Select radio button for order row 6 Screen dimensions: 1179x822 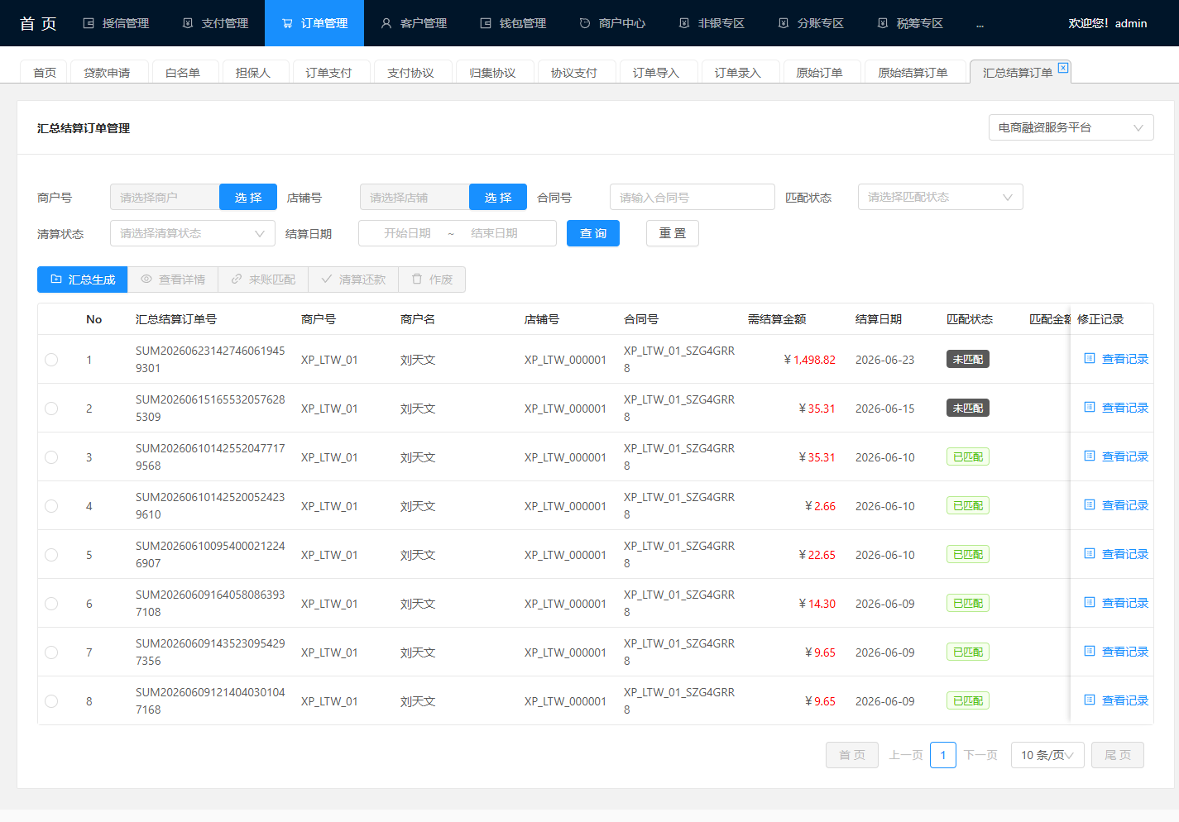pyautogui.click(x=51, y=604)
